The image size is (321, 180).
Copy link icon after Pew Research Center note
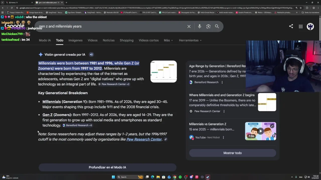pos(166,139)
